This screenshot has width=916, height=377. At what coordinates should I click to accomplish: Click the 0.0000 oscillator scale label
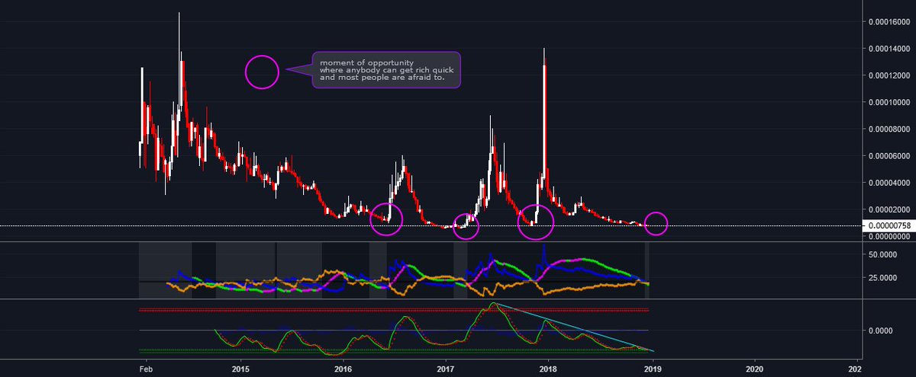(881, 331)
